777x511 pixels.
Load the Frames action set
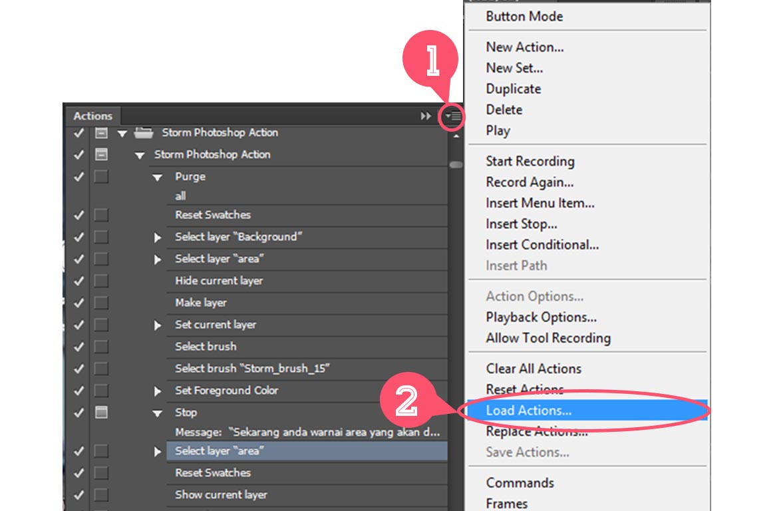506,504
